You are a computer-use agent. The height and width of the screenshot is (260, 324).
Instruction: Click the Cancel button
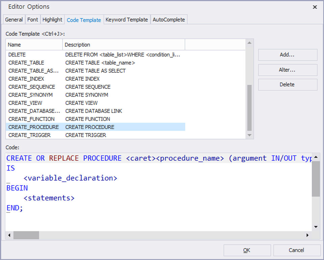tap(297, 250)
